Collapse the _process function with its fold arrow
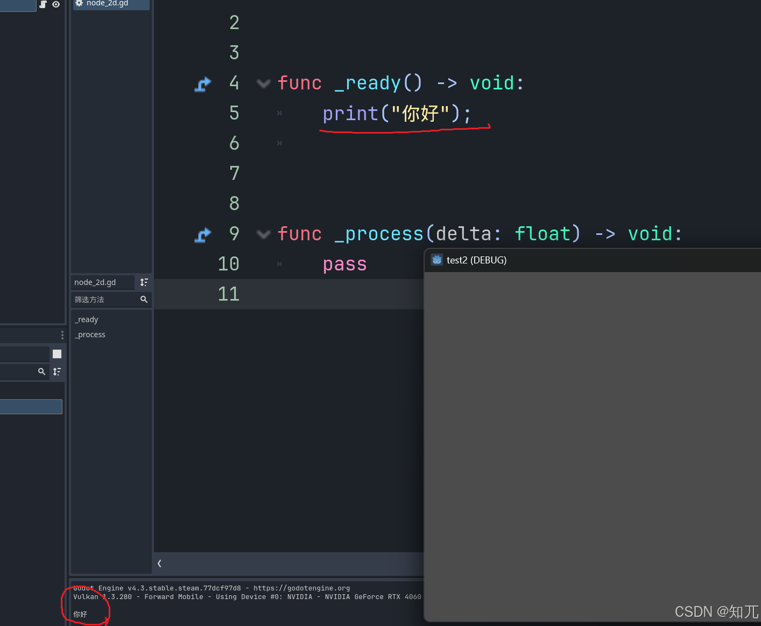 (x=263, y=234)
